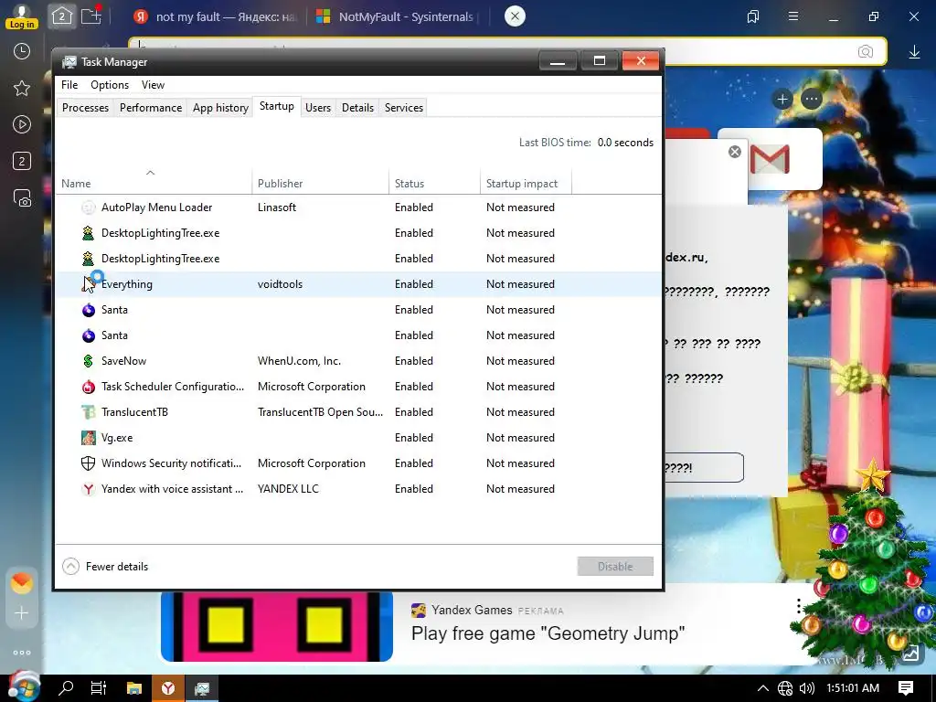Image resolution: width=936 pixels, height=702 pixels.
Task: Select the Everything startup entry
Action: tap(358, 284)
